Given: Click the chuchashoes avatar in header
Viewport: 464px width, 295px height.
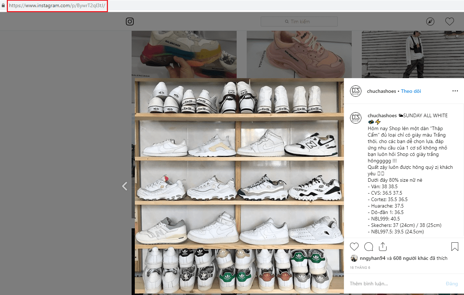Looking at the screenshot, I should click(355, 91).
